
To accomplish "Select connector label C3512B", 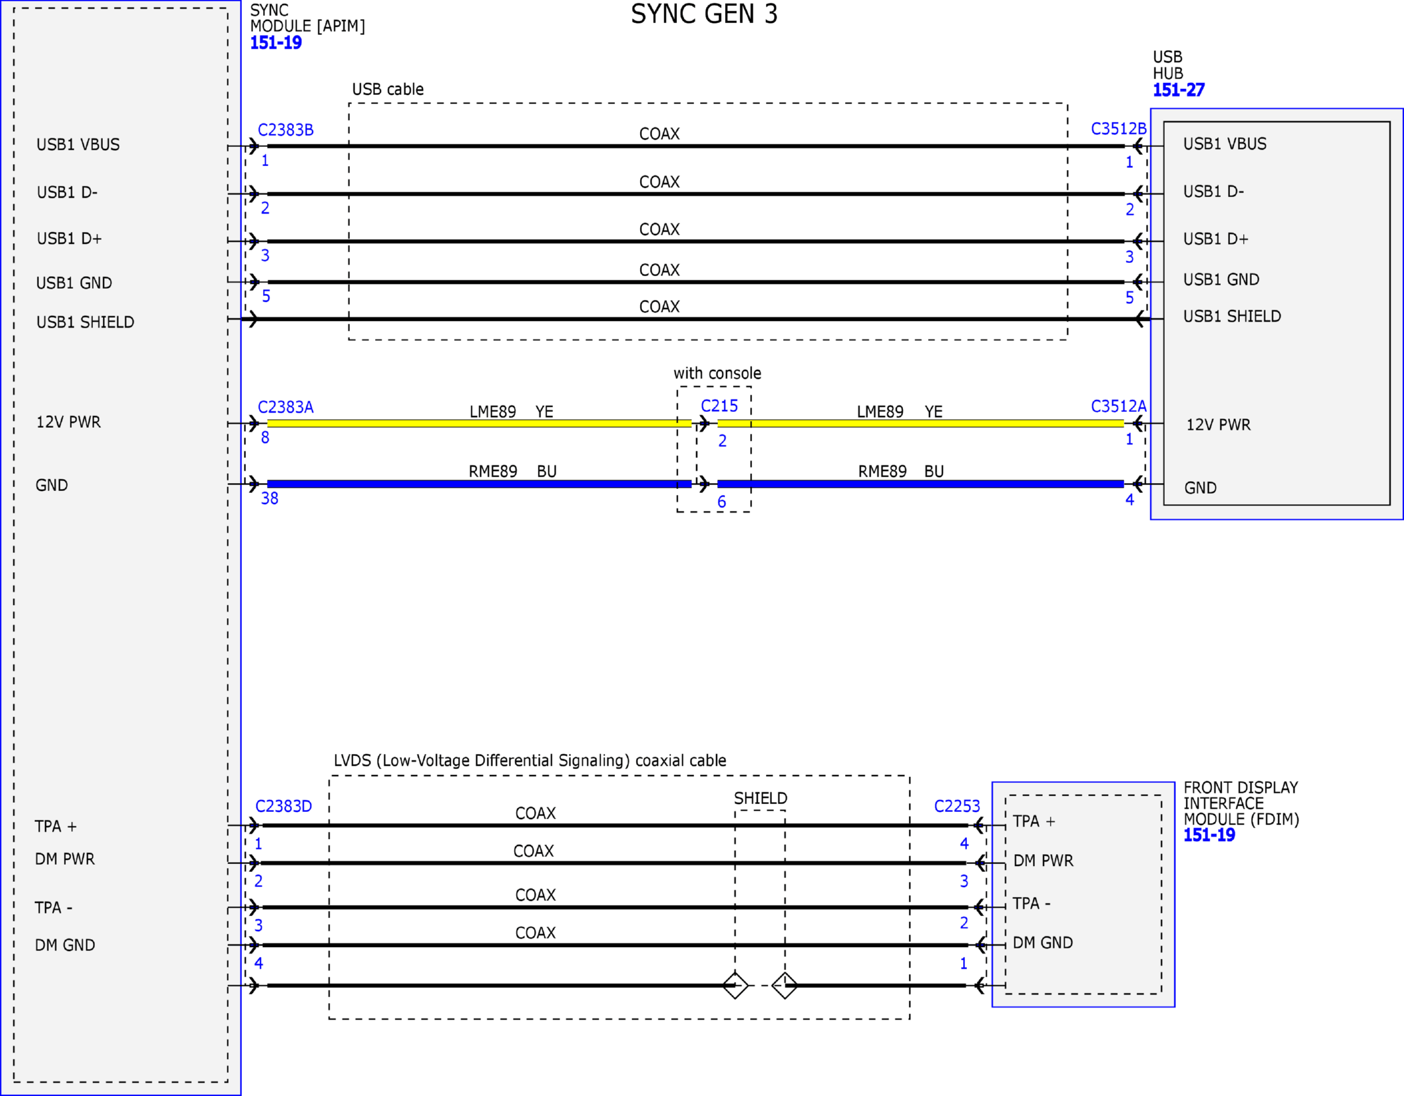I will (1119, 129).
